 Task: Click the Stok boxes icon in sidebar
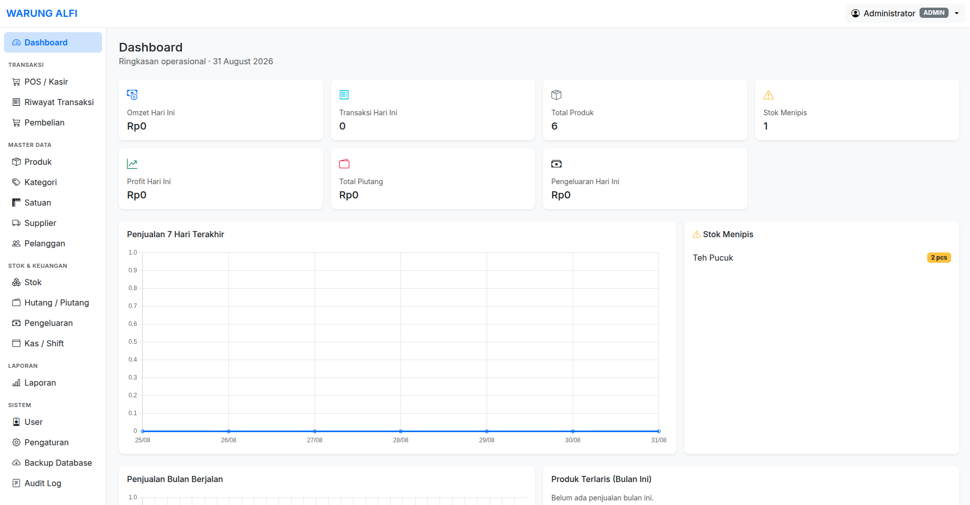click(16, 283)
